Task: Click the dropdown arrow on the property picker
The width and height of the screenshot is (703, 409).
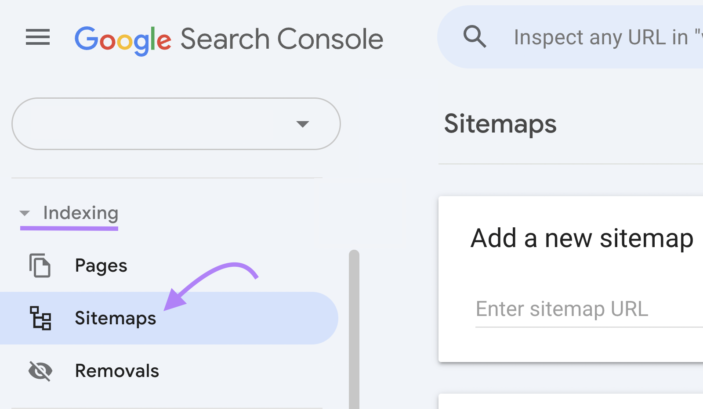Action: point(302,124)
